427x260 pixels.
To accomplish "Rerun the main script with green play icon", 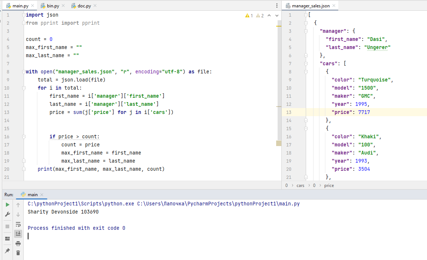I will 7,205.
